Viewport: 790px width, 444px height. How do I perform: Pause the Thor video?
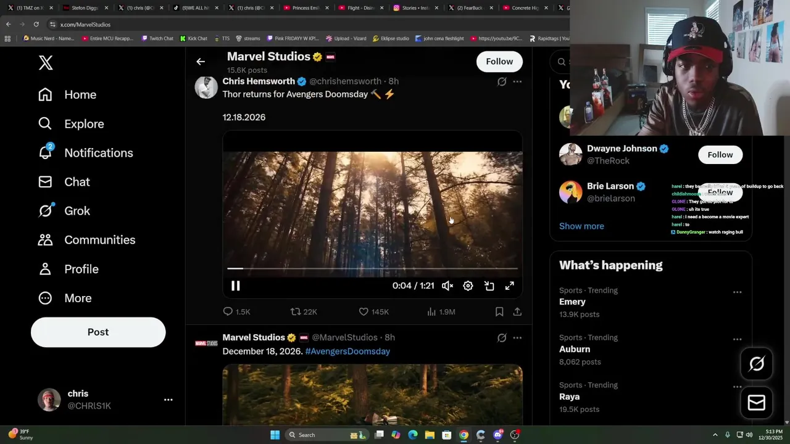point(235,286)
